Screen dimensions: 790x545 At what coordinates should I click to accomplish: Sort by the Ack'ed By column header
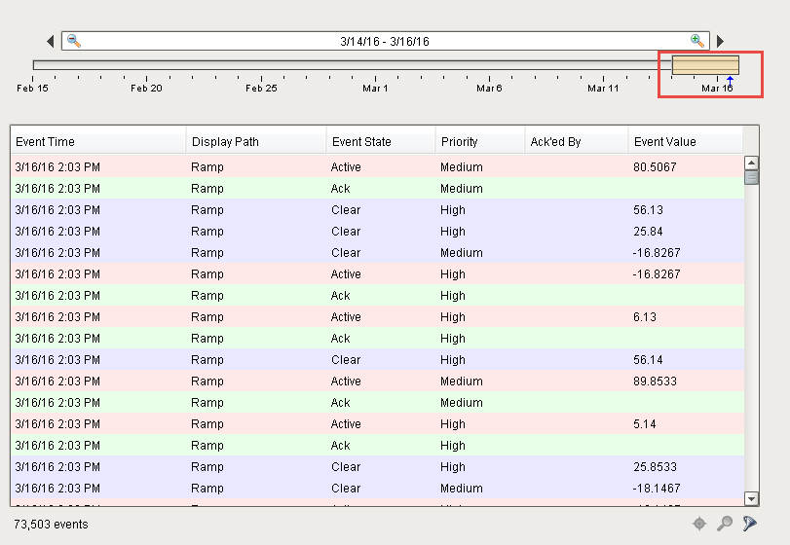click(576, 141)
